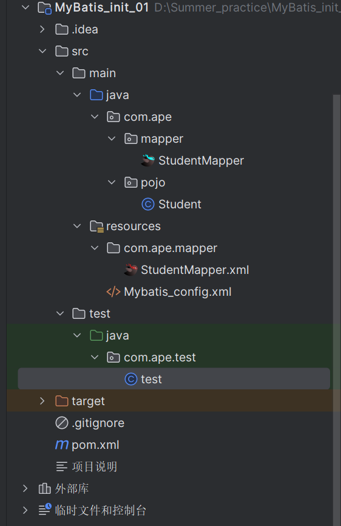341x526 pixels.
Task: Collapse the src folder
Action: click(42, 52)
